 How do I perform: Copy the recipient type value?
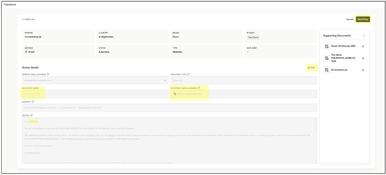click(x=188, y=74)
